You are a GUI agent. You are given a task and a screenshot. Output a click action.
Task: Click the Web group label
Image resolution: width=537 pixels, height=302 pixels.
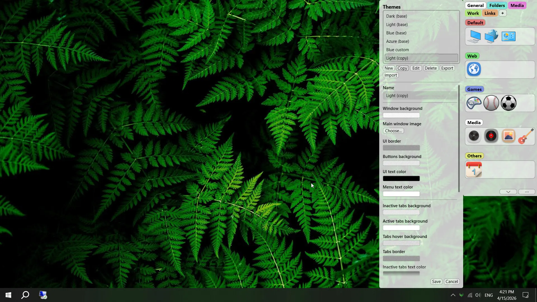pyautogui.click(x=472, y=56)
